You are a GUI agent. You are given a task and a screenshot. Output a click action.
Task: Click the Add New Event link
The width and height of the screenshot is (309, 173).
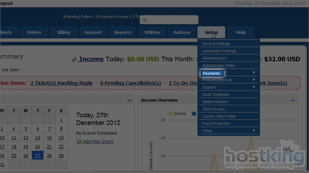click(x=98, y=142)
